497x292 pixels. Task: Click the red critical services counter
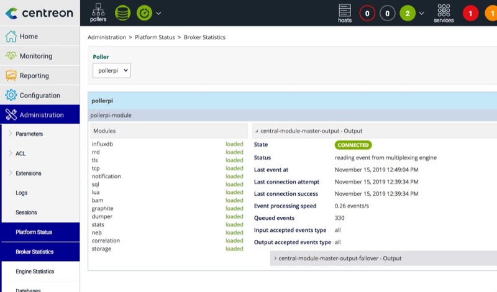(x=470, y=13)
